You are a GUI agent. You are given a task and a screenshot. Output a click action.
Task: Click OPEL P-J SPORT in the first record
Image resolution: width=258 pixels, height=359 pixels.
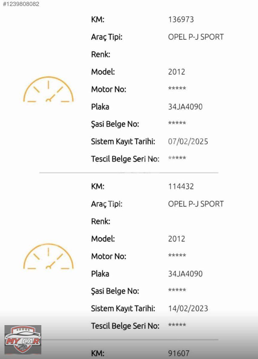click(196, 37)
